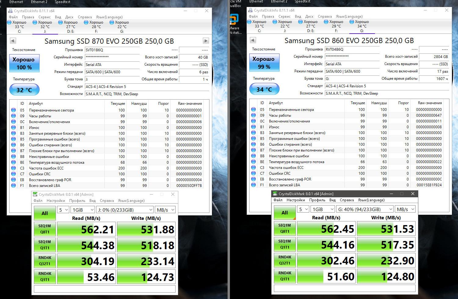This screenshot has height=299, width=458.
Task: Select drive D: E: status orb in left CrystalDiskInfo
Action: pyautogui.click(x=60, y=22)
